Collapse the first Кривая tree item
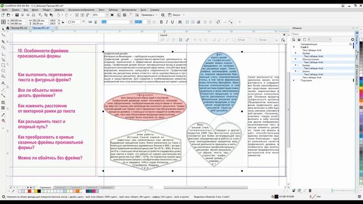Screen dimensions: 363x204 296,53
